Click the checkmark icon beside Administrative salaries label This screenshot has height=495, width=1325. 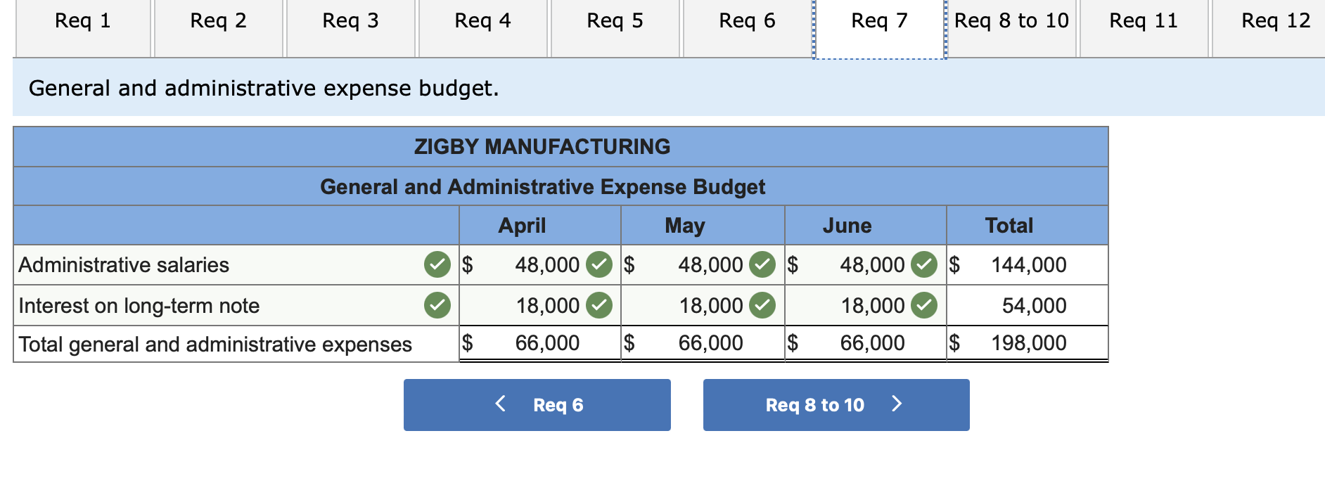pos(437,264)
